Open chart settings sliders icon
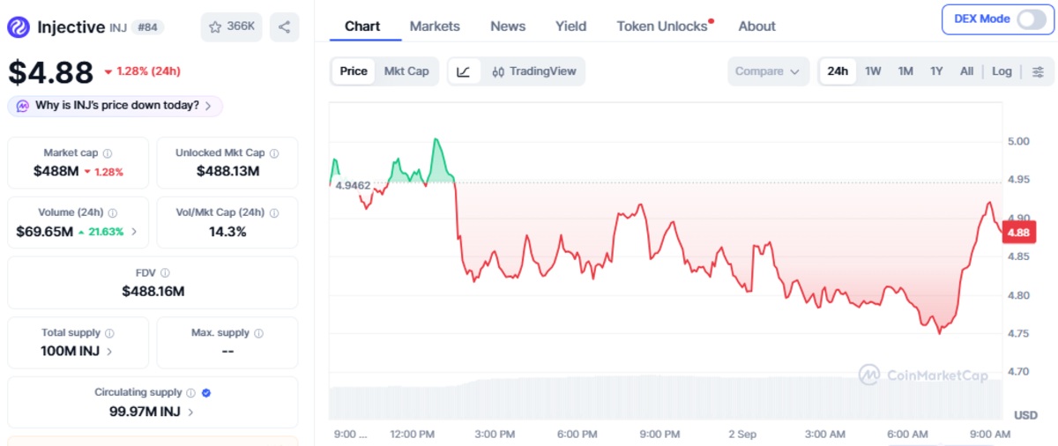Image resolution: width=1058 pixels, height=446 pixels. pos(1038,71)
